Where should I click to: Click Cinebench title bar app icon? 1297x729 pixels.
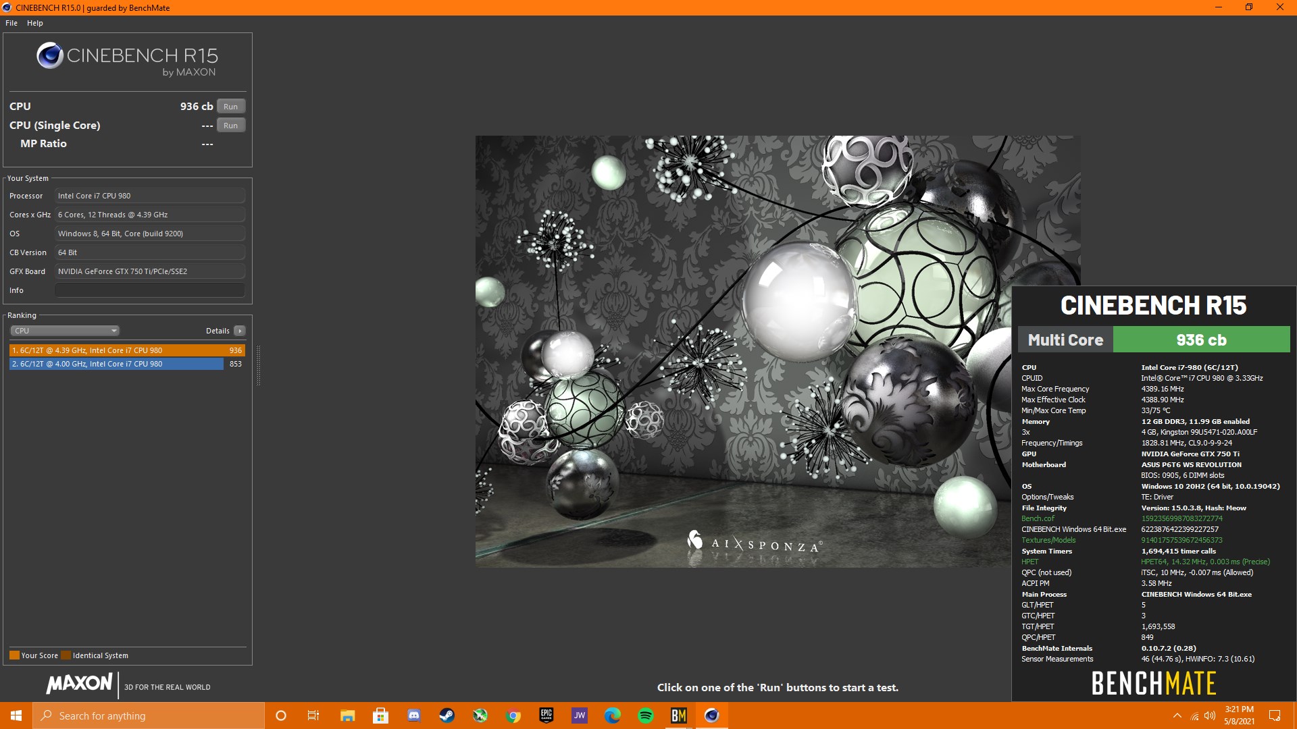click(7, 7)
